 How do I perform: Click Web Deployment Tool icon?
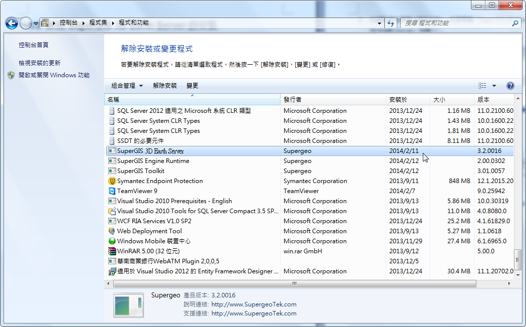coord(112,231)
